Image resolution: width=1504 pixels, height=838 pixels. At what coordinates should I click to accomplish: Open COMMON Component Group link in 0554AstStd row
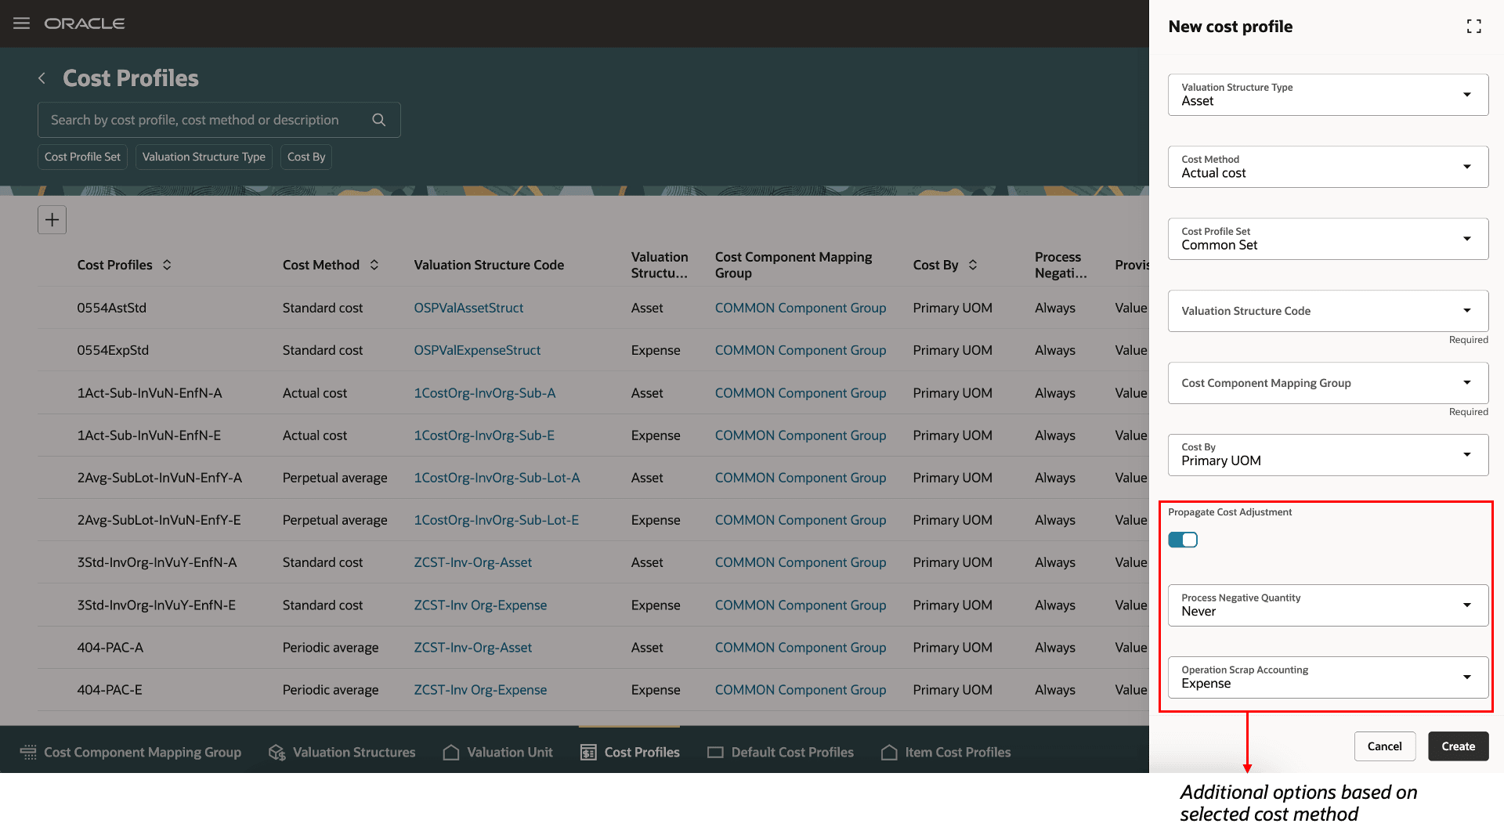tap(801, 308)
